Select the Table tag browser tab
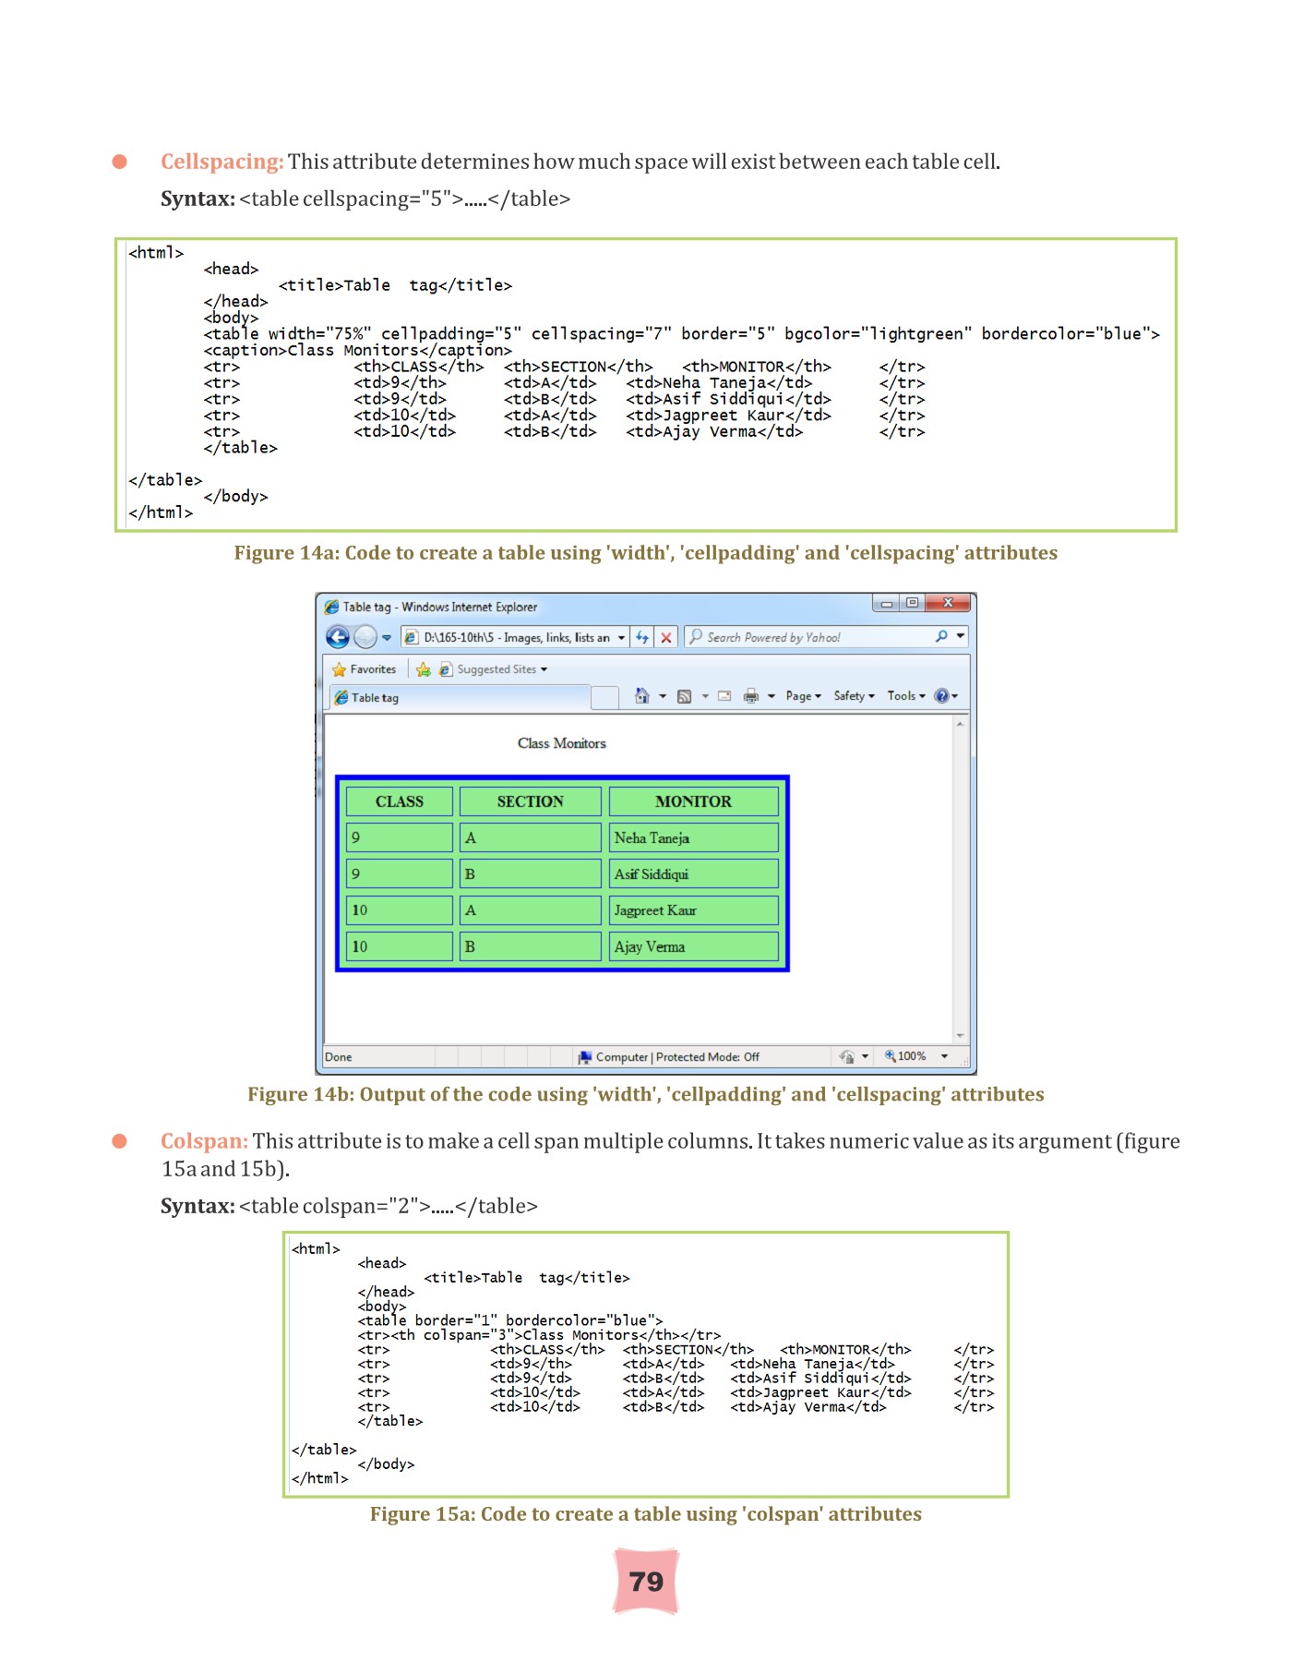This screenshot has height=1662, width=1292. pyautogui.click(x=459, y=698)
